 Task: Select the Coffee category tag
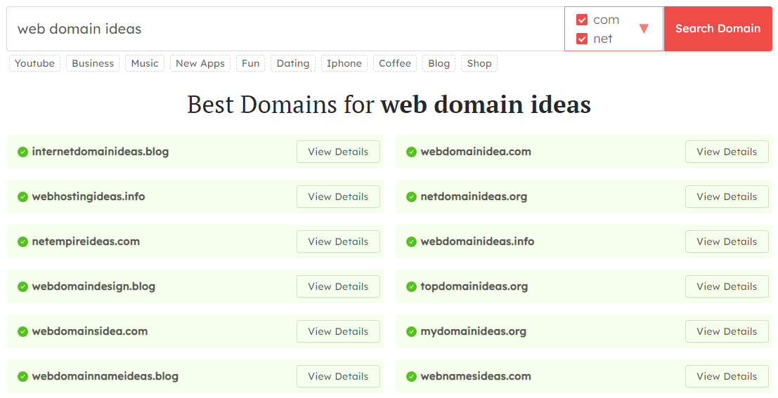pyautogui.click(x=395, y=63)
